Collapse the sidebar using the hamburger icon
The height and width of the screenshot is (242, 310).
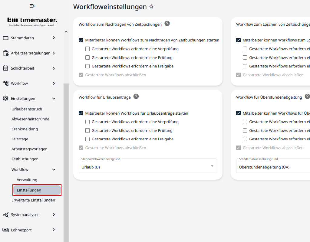coord(32,6)
